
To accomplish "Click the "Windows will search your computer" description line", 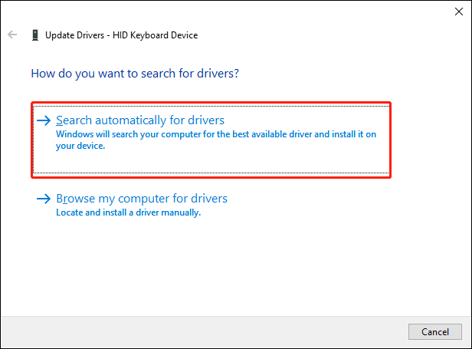I will tap(218, 135).
